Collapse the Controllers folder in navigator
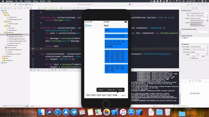 click(4, 32)
